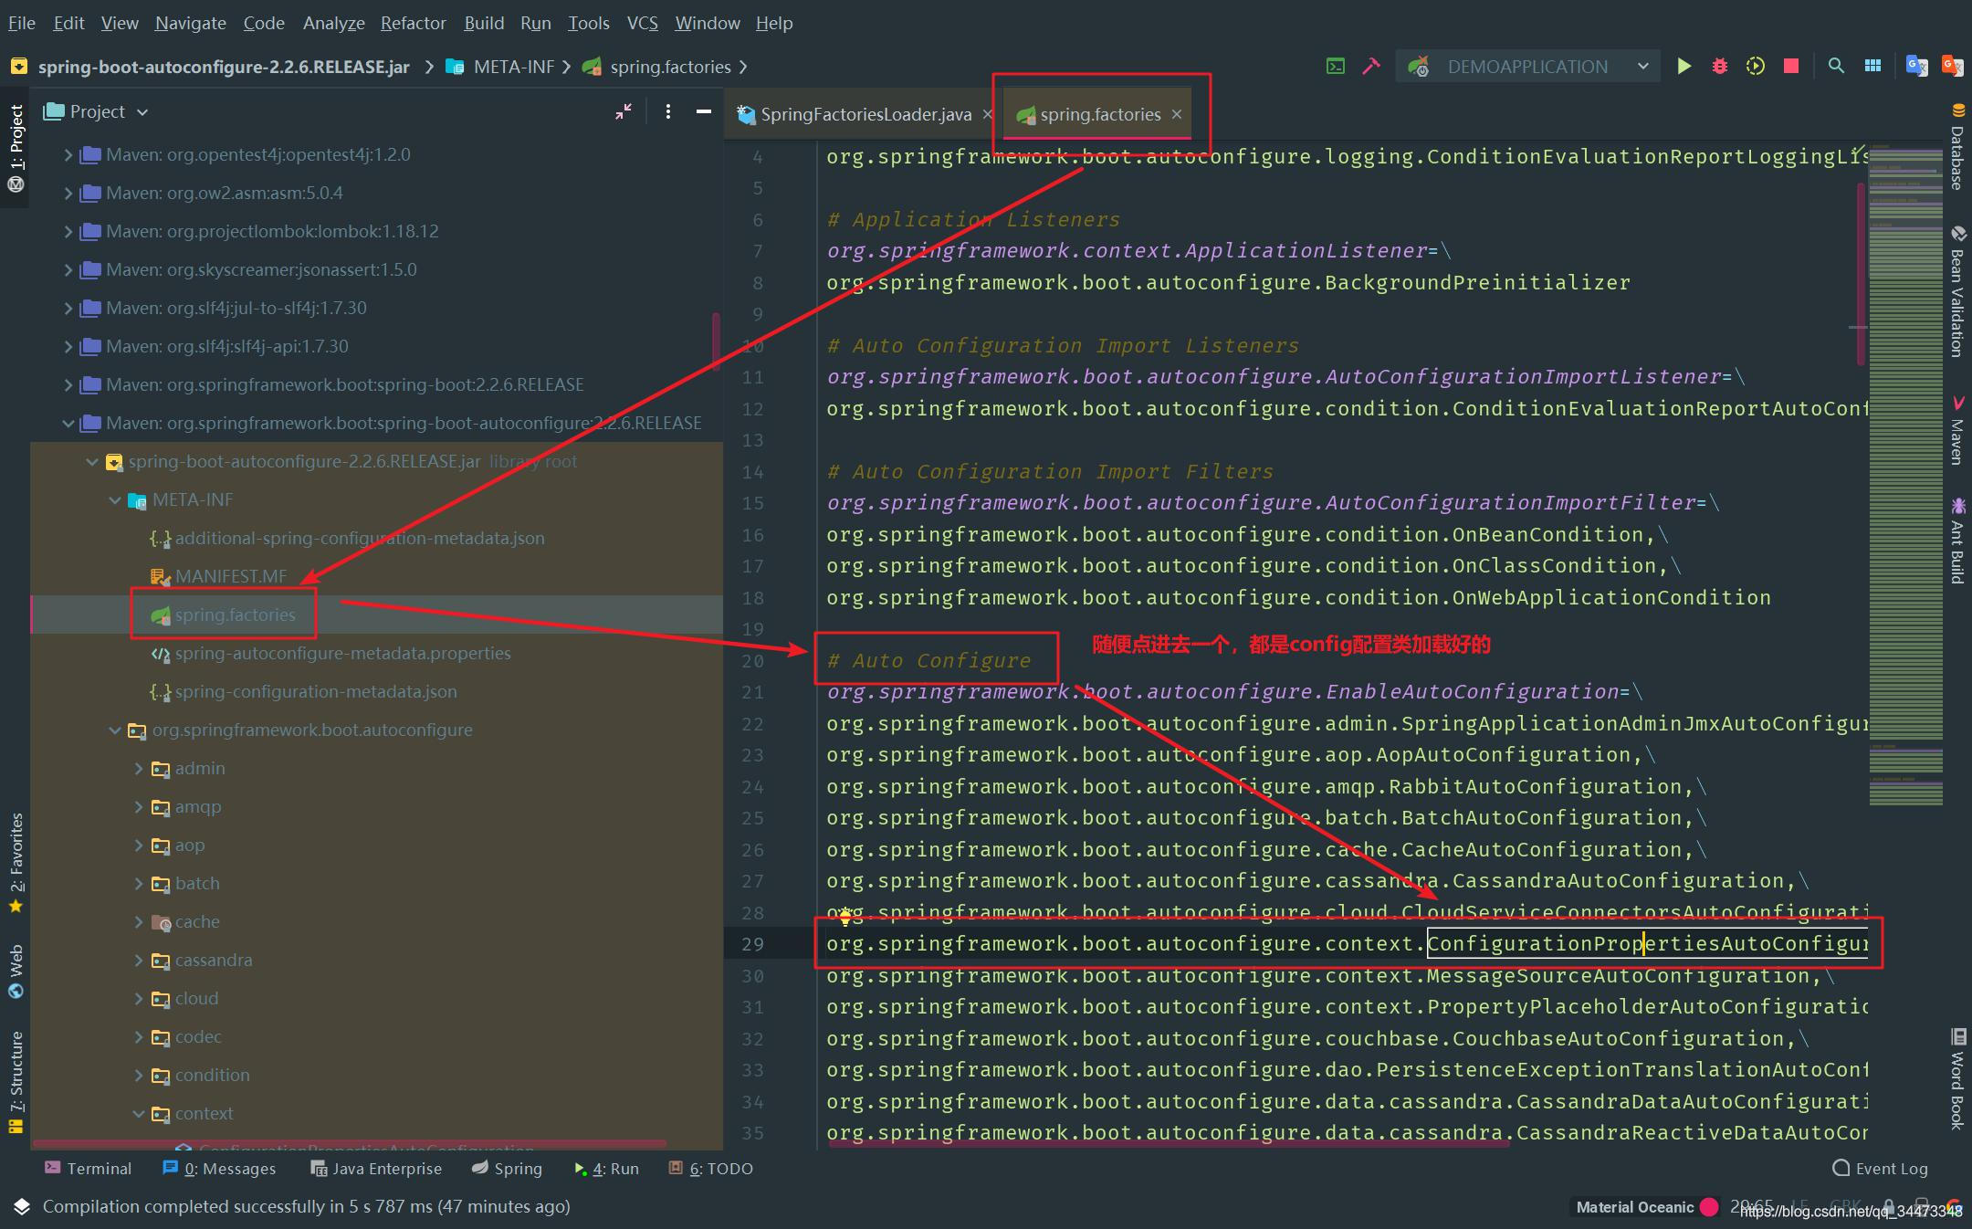Expand the cassandra package
Viewport: 1972px width, 1229px height.
[x=138, y=961]
